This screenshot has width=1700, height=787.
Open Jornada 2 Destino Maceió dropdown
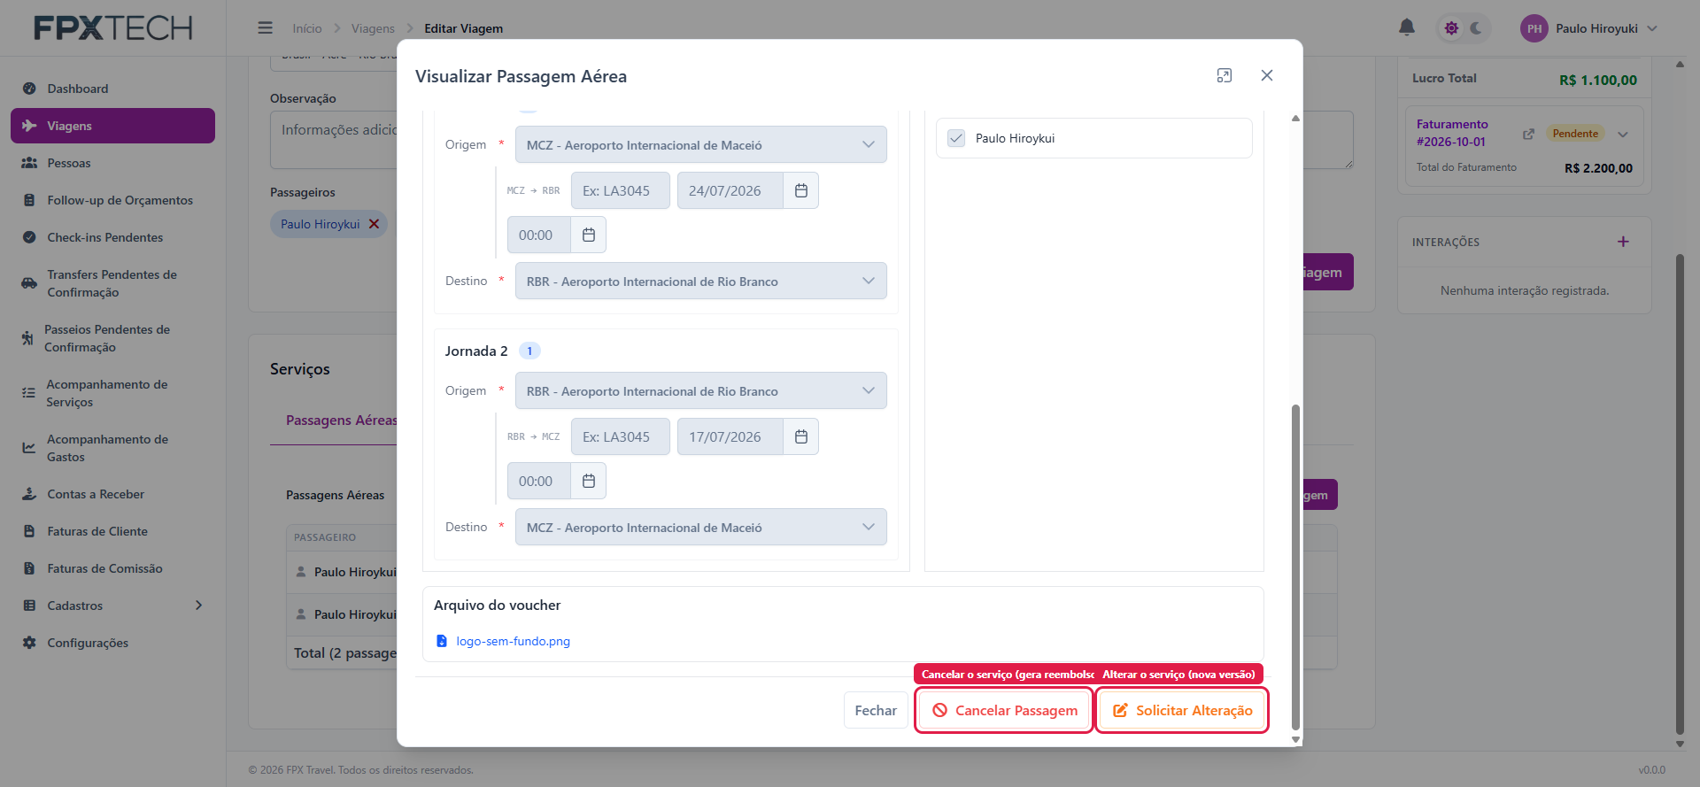[700, 527]
